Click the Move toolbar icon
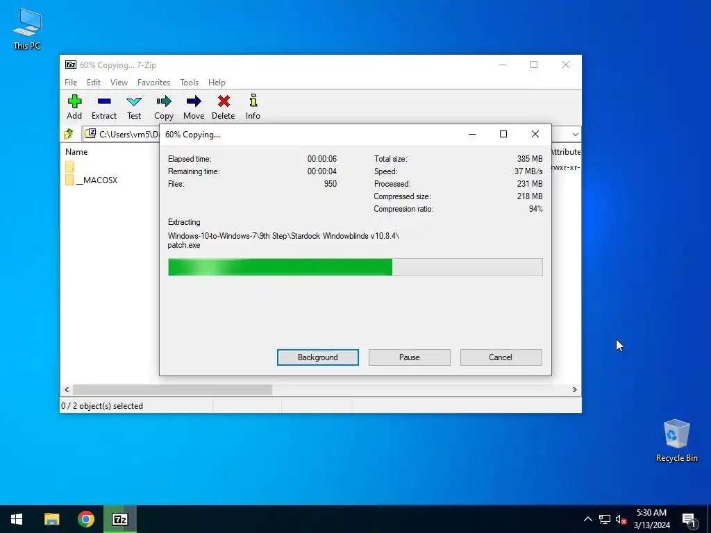This screenshot has height=533, width=711. pos(194,107)
